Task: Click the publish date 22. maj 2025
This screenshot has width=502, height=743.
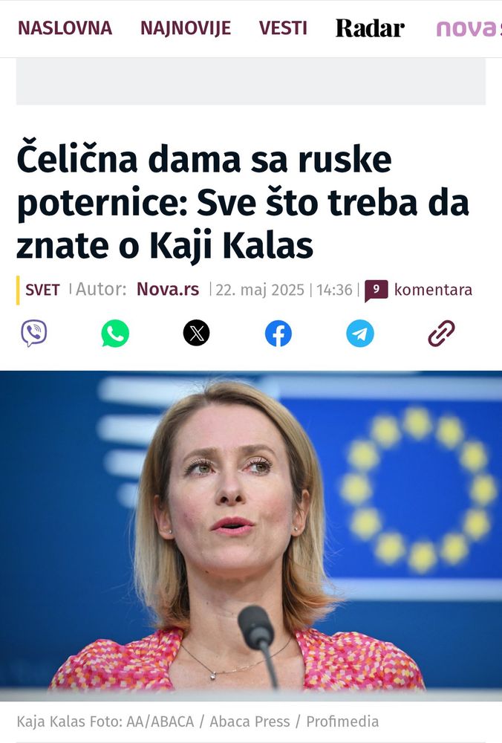Action: click(259, 290)
